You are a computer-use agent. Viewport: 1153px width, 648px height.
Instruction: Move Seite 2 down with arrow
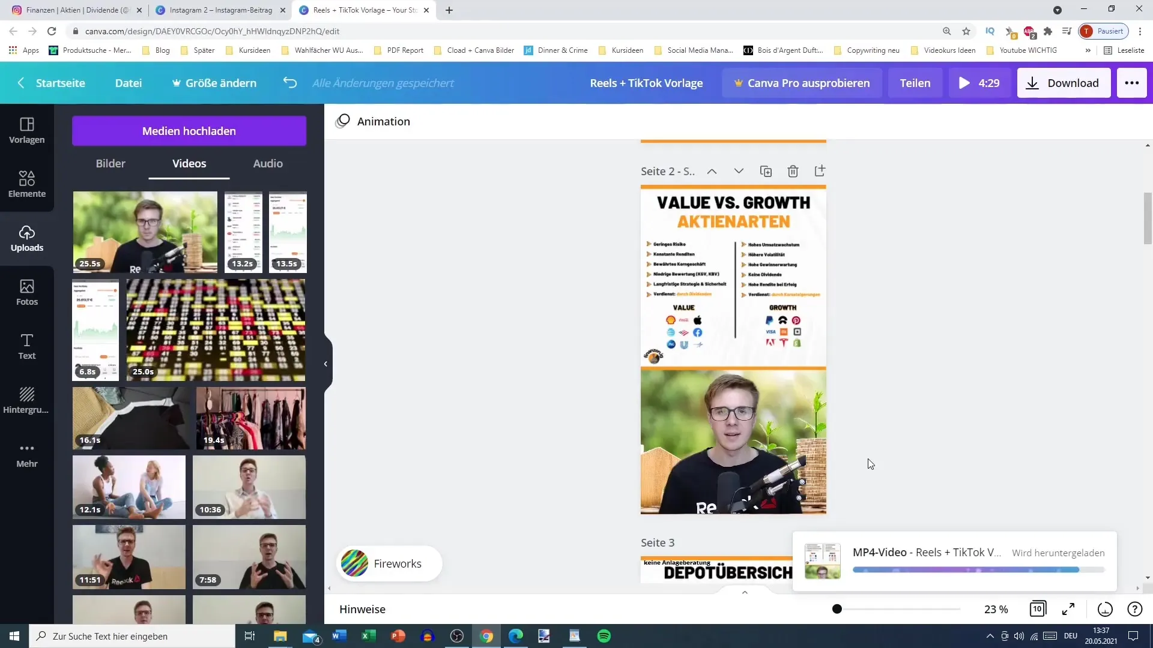pyautogui.click(x=739, y=171)
